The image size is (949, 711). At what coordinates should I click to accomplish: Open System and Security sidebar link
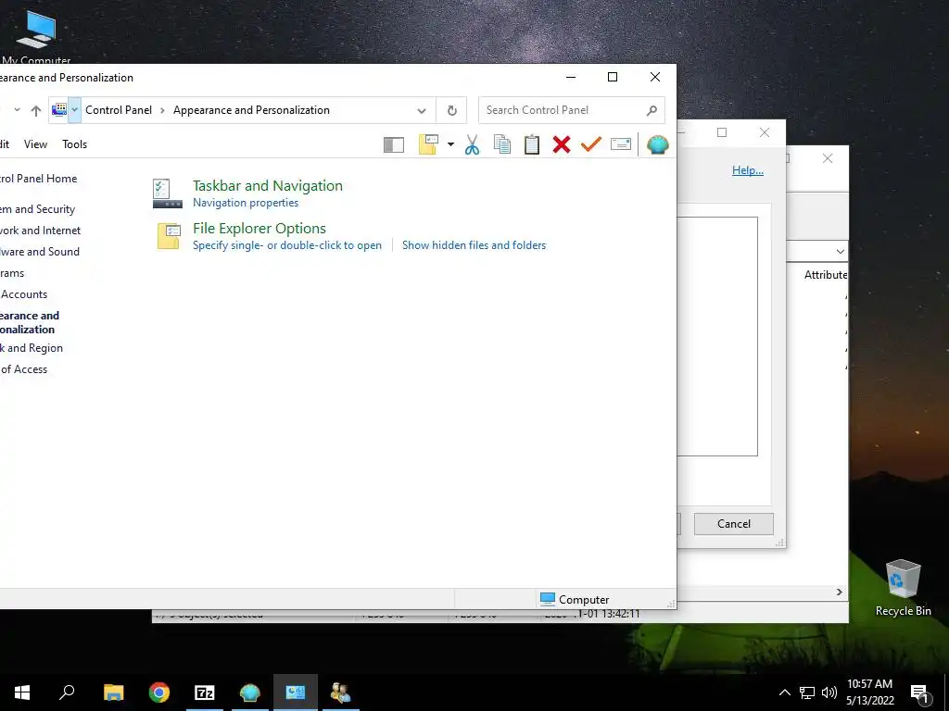[x=37, y=209]
